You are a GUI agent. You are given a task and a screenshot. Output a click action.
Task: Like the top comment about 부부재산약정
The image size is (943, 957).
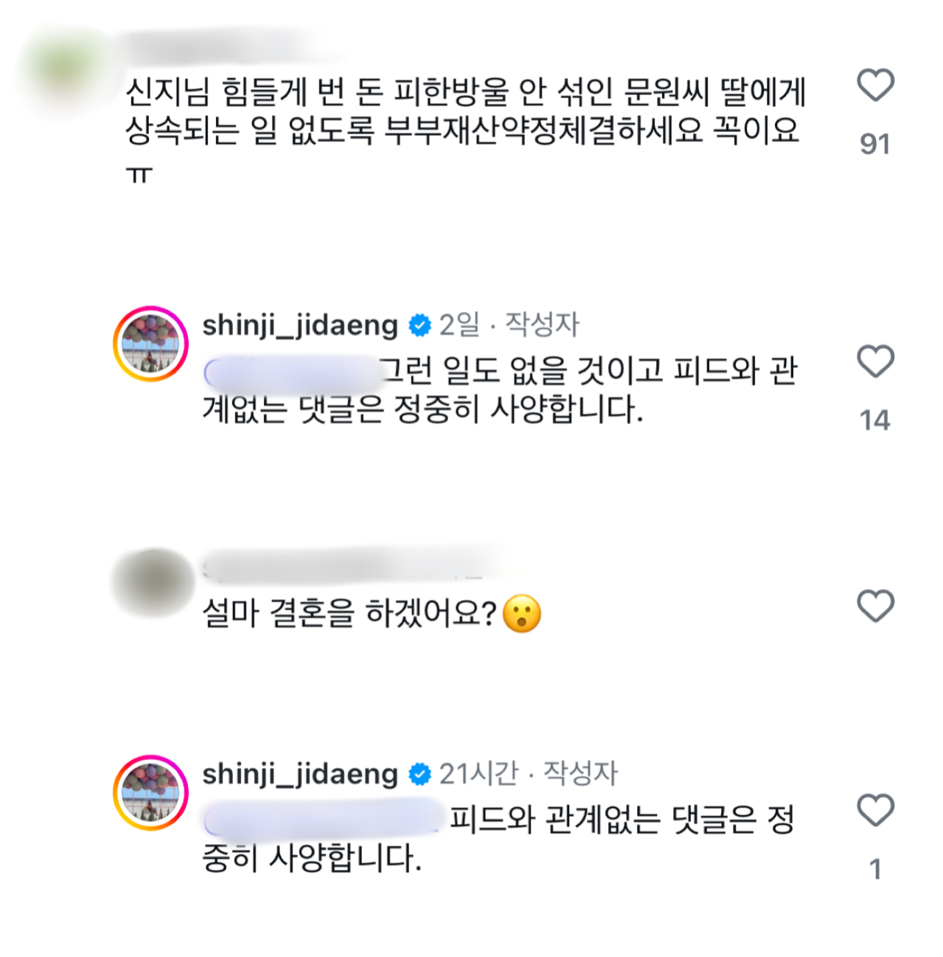[875, 85]
